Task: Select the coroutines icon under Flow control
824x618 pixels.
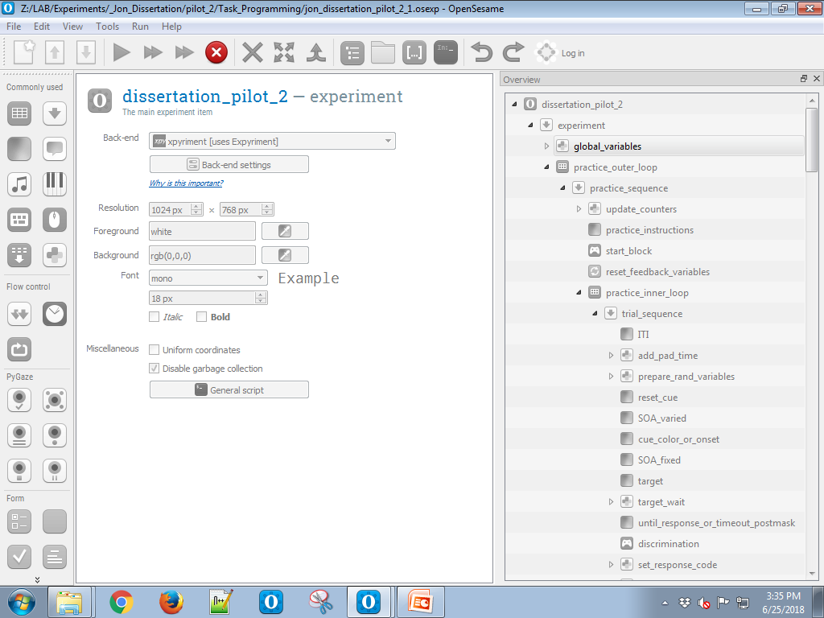Action: pos(19,315)
